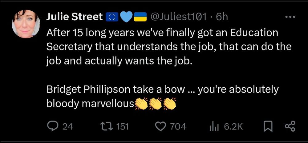308x143 pixels.
Task: Click the share icon
Action: 290,126
